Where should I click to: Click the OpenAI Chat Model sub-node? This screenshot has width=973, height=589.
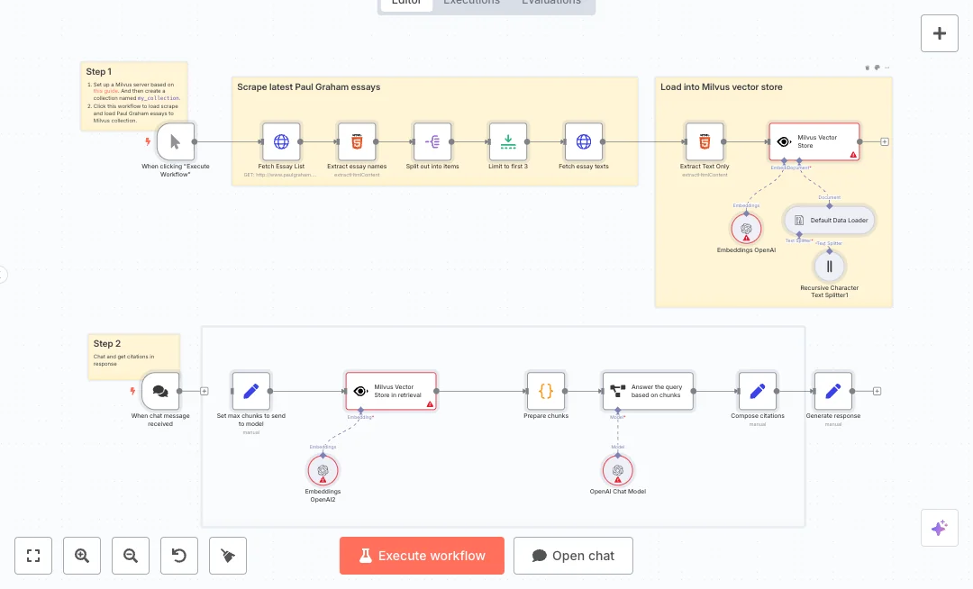(618, 471)
